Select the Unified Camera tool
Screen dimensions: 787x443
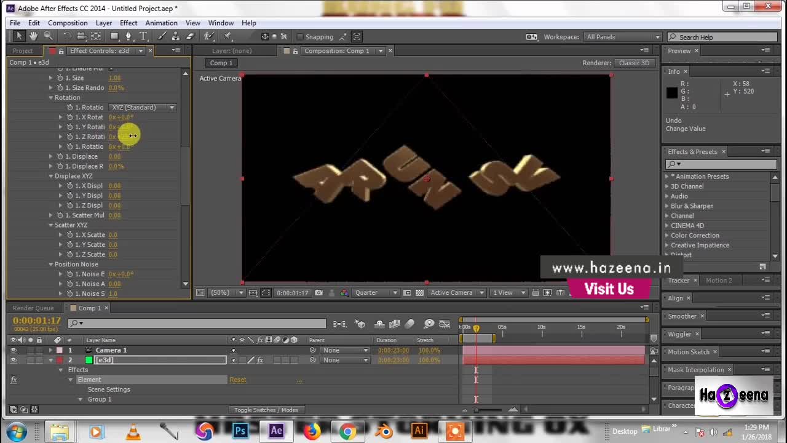pos(82,37)
